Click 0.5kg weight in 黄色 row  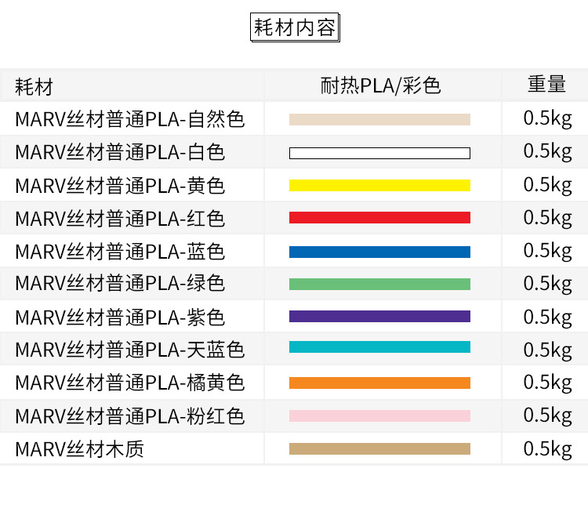[x=547, y=185]
